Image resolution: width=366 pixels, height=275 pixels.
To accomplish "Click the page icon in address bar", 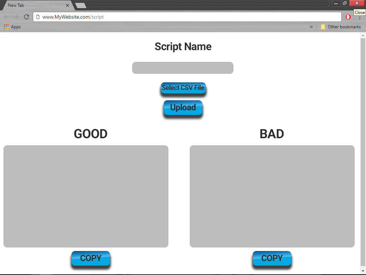I will tap(38, 17).
